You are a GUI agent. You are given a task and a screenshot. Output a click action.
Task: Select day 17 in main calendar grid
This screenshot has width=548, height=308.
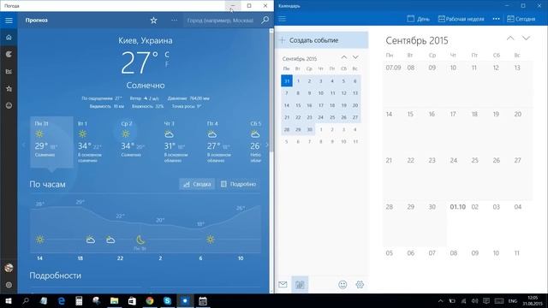point(457,130)
